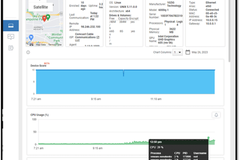Open the calendar date picker icon

click(187, 52)
